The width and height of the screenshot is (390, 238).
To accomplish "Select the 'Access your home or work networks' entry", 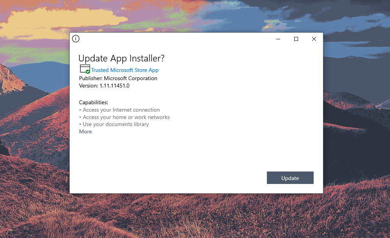I will [x=126, y=117].
